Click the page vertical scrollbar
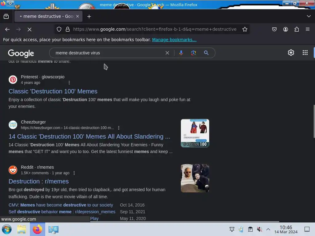315x236 pixels. click(314, 121)
